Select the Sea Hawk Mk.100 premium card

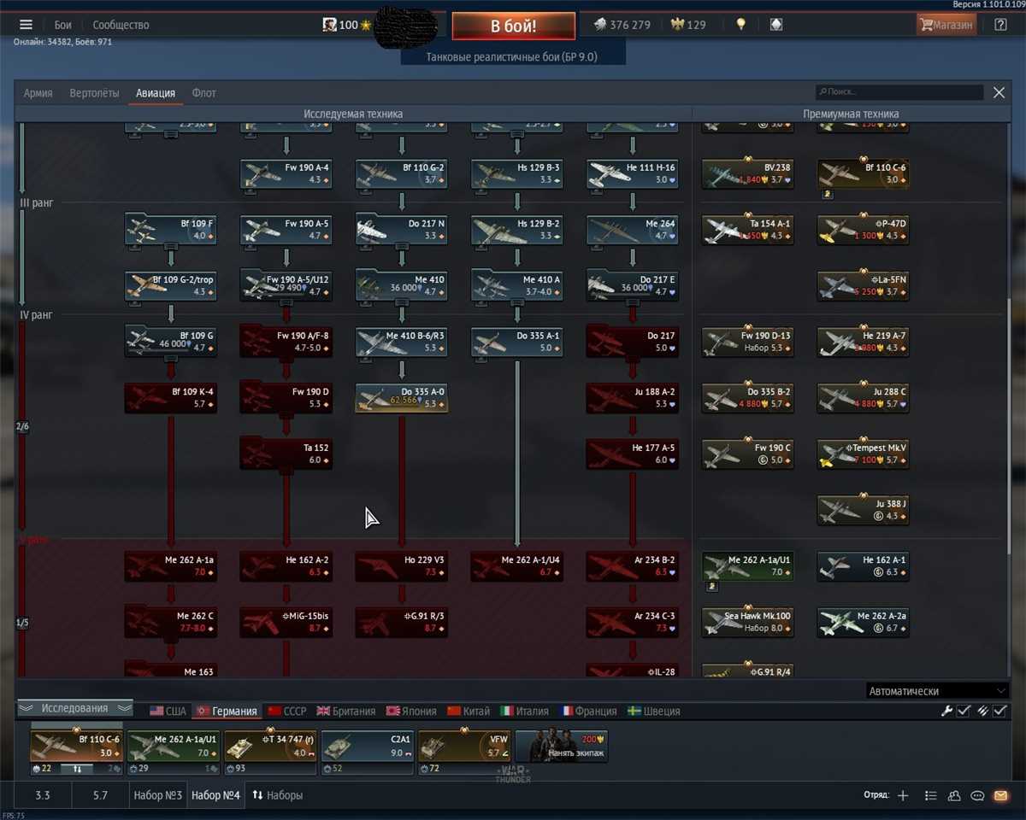point(747,622)
